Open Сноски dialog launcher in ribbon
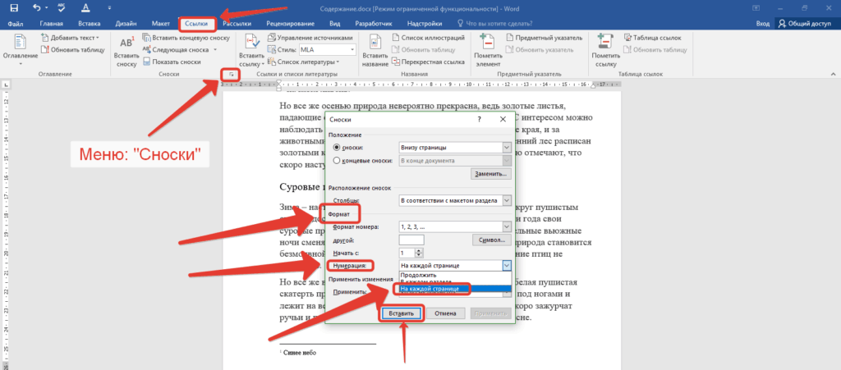The width and height of the screenshot is (841, 370). pyautogui.click(x=232, y=75)
